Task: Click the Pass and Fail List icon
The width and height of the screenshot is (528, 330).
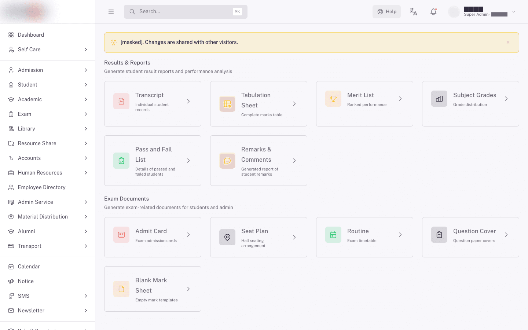Action: tap(121, 161)
